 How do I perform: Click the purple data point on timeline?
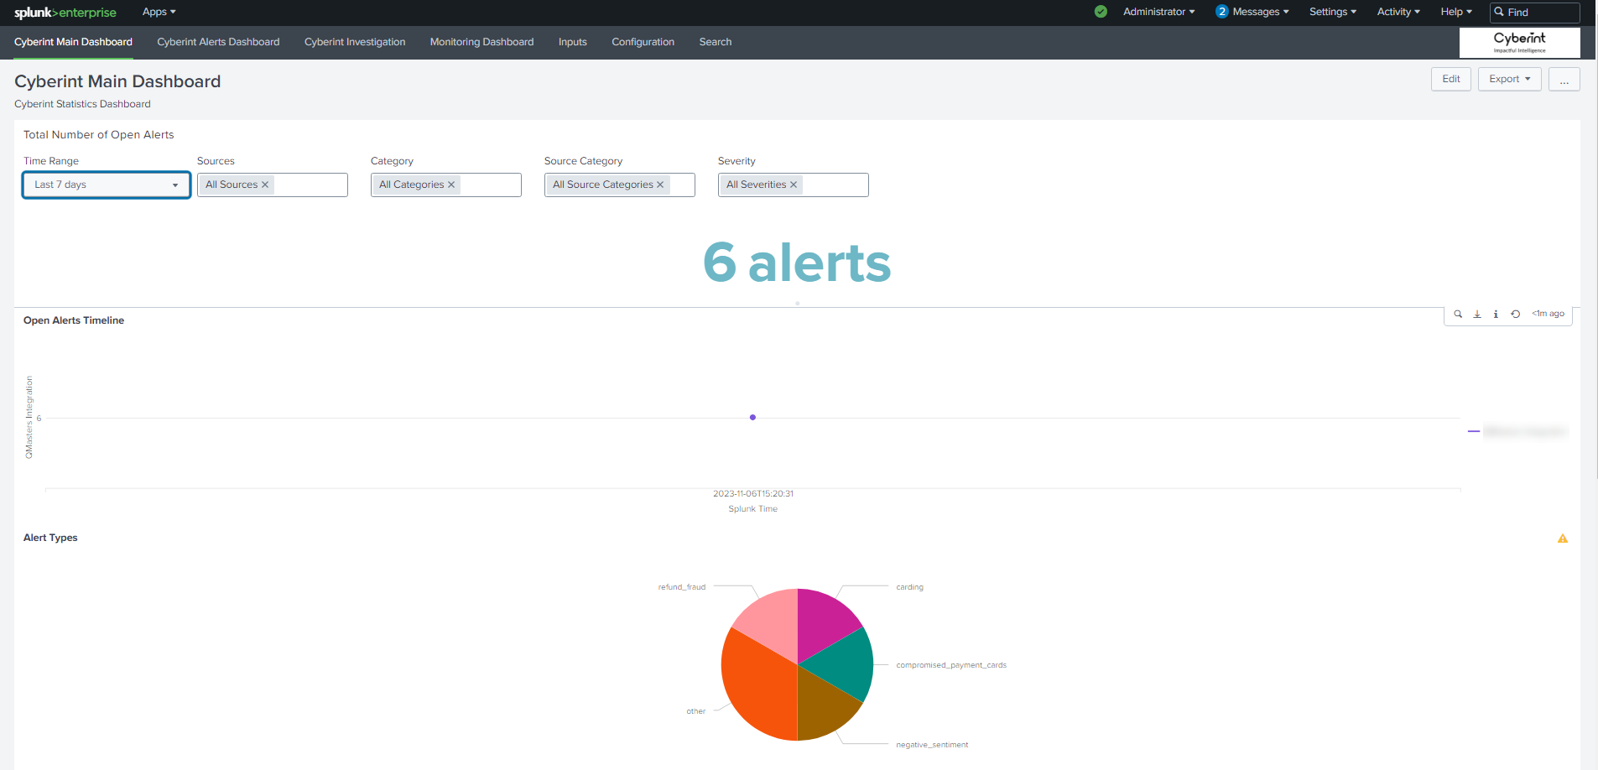click(x=752, y=417)
